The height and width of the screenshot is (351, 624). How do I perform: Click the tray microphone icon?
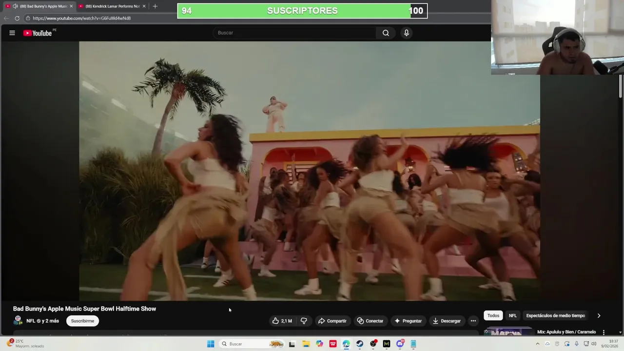tap(576, 344)
